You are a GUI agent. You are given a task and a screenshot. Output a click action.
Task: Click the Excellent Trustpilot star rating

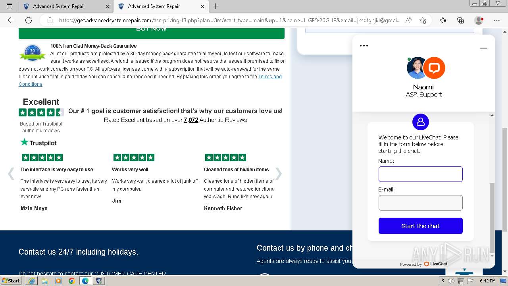(41, 112)
